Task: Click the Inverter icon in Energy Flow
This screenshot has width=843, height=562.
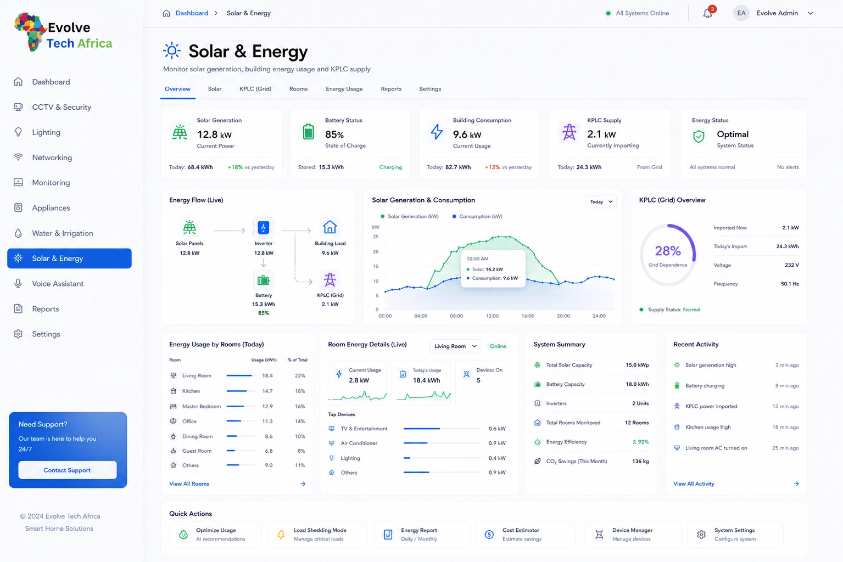Action: tap(264, 227)
